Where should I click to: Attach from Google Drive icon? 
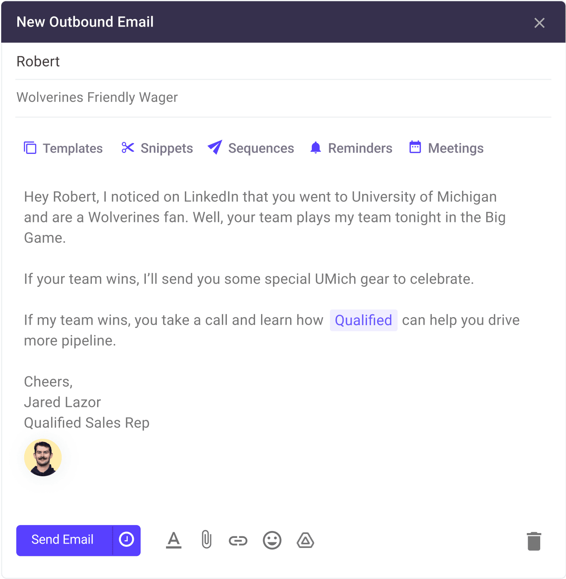[305, 541]
